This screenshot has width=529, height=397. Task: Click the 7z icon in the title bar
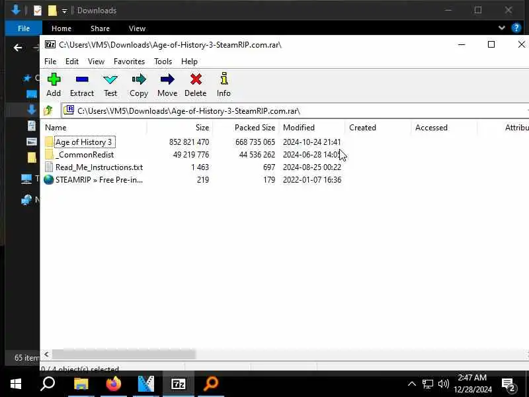click(x=50, y=44)
